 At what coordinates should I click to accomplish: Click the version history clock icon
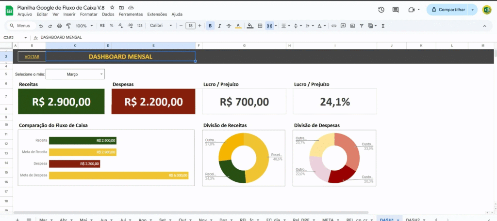pyautogui.click(x=381, y=10)
